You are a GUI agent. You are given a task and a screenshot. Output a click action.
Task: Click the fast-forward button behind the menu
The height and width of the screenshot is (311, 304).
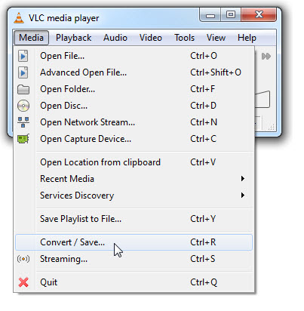(x=266, y=56)
